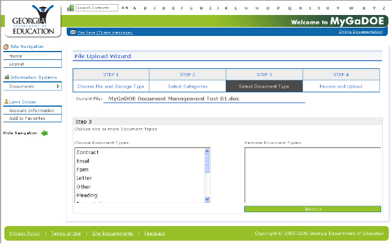Click the Information Systems chart icon
392x244 pixels.
click(x=7, y=77)
